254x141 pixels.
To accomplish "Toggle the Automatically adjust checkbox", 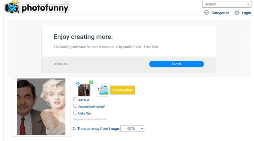I will [x=75, y=106].
